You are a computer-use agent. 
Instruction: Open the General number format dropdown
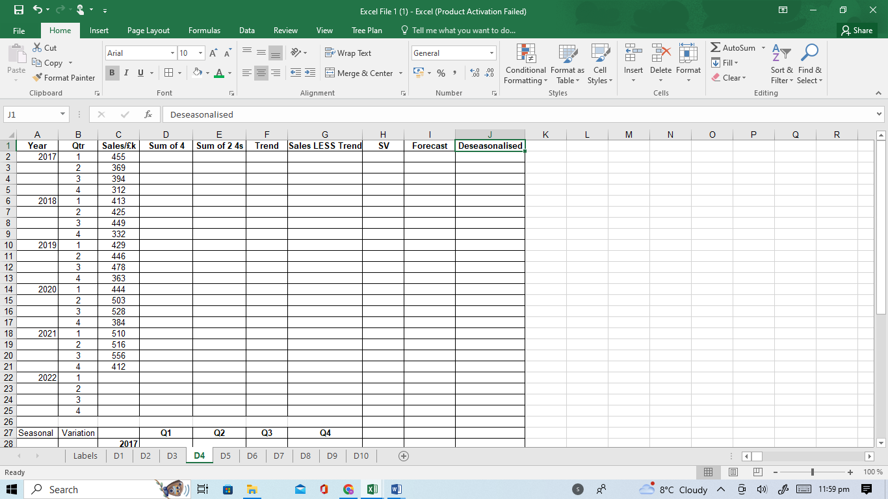pyautogui.click(x=492, y=53)
